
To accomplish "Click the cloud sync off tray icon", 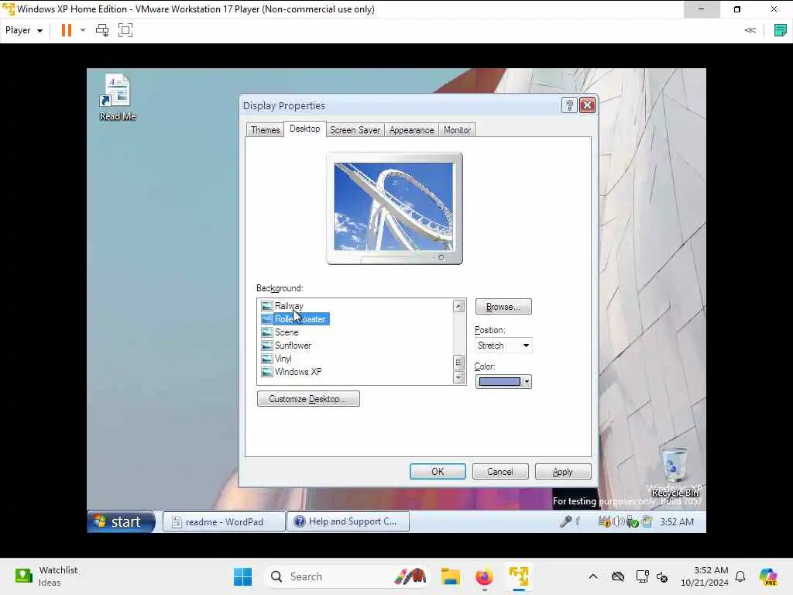I will [617, 576].
